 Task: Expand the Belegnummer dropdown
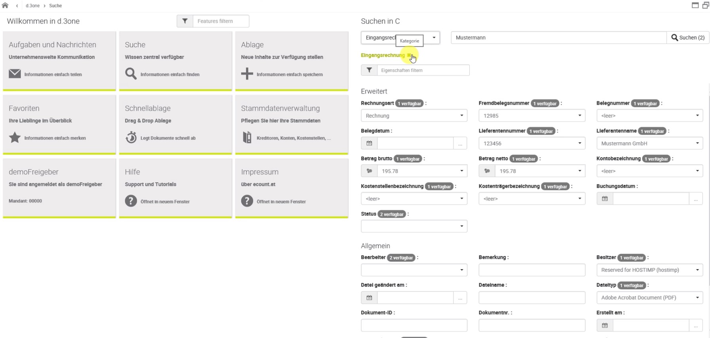pyautogui.click(x=649, y=115)
